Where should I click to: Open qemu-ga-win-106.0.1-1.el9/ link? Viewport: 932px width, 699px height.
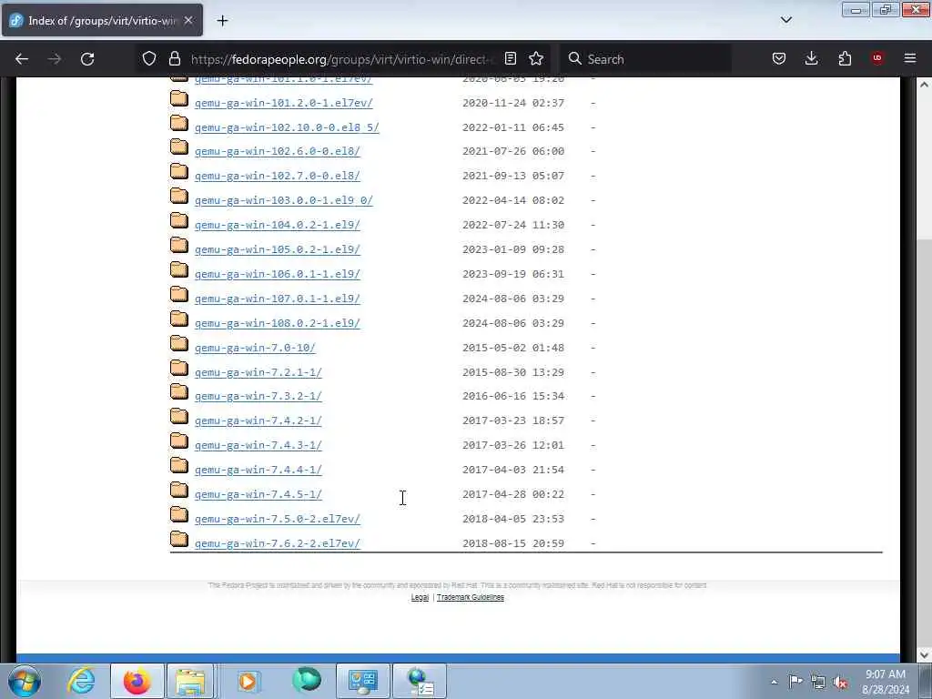tap(277, 274)
